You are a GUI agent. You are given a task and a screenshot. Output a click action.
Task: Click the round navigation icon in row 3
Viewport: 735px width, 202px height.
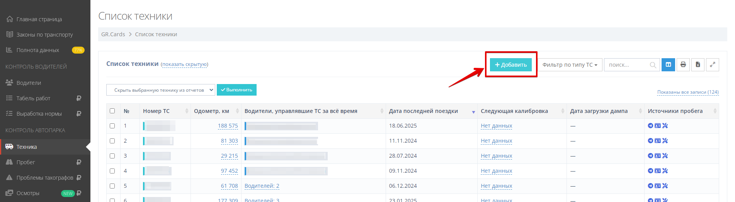tap(650, 156)
